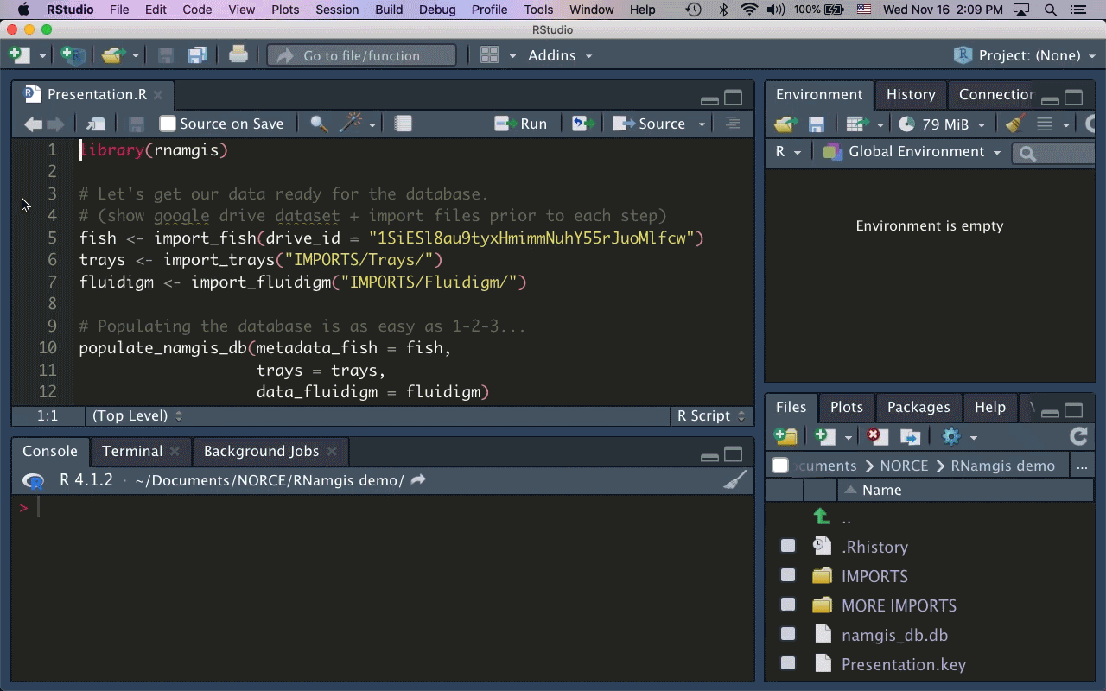Rename the selected file icon

910,436
